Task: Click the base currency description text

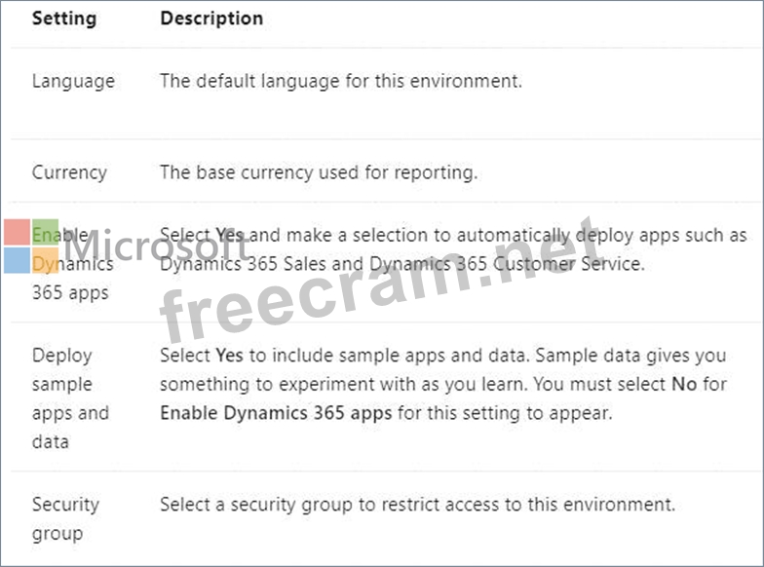Action: pos(318,172)
